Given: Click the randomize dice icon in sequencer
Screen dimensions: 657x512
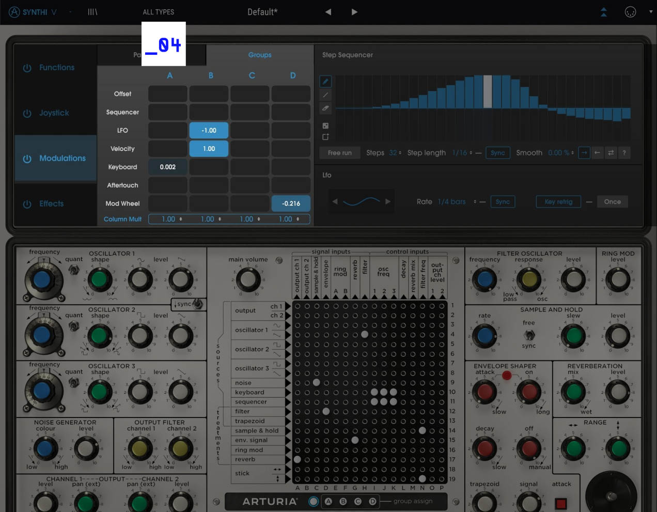Looking at the screenshot, I should pos(325,126).
